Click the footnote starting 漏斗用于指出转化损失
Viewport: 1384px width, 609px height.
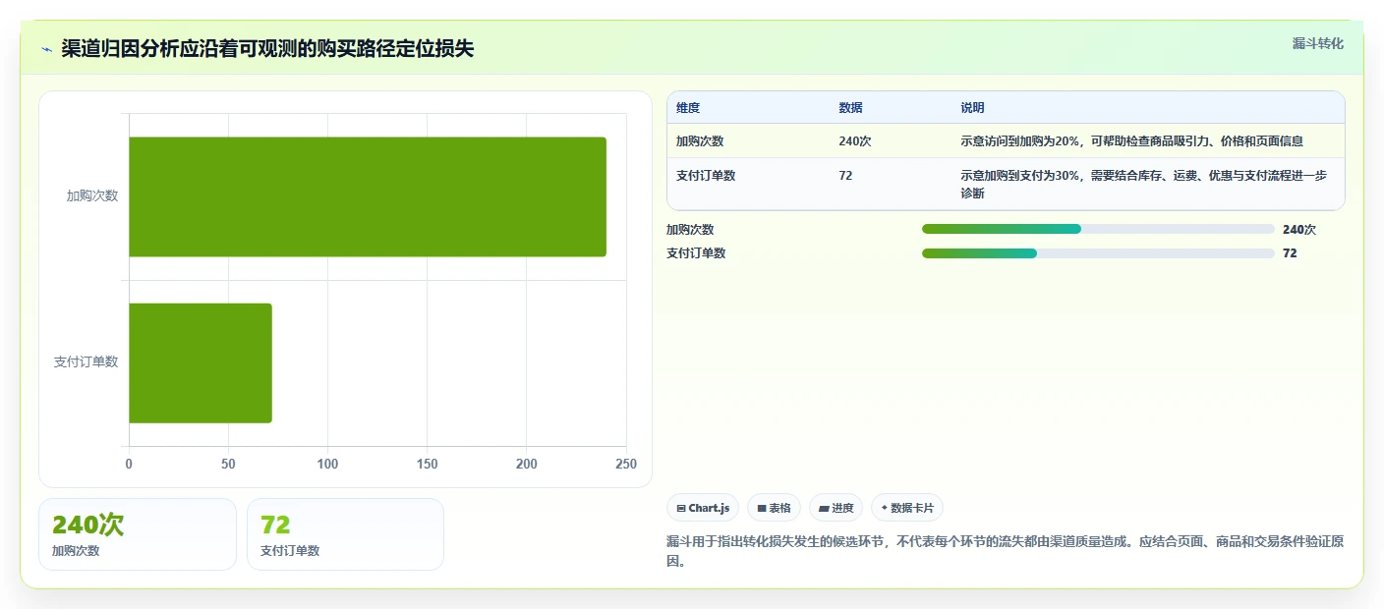(1005, 551)
